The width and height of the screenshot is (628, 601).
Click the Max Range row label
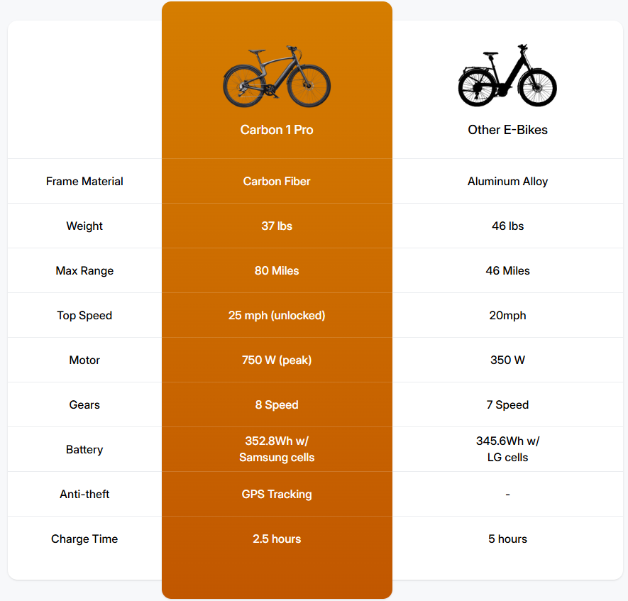point(84,271)
